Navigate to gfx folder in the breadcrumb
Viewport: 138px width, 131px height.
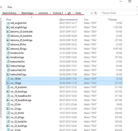[69, 13]
